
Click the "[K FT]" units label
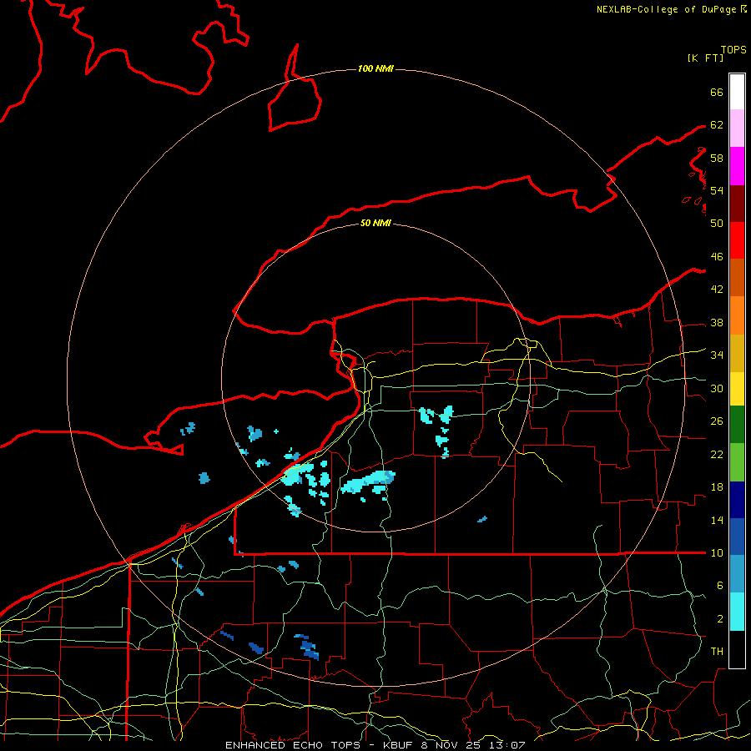(705, 58)
